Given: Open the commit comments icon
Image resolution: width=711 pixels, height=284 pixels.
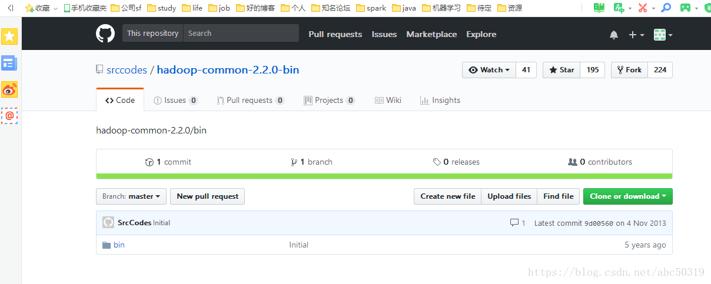Looking at the screenshot, I should [518, 223].
